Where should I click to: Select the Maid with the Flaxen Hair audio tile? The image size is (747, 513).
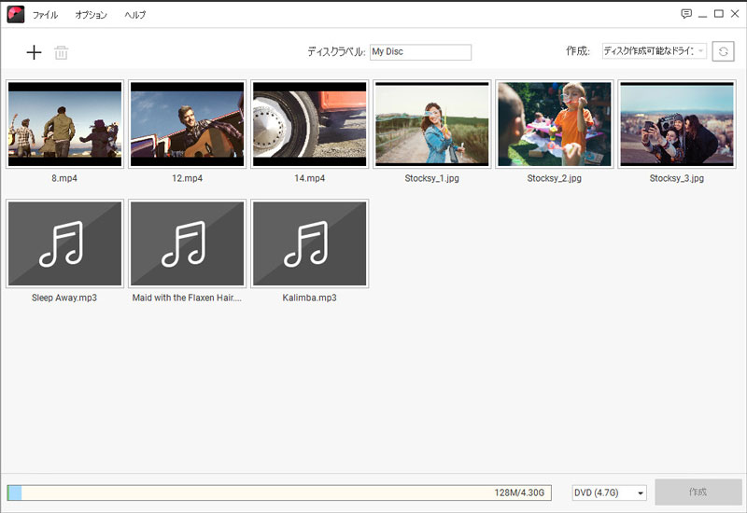click(188, 243)
